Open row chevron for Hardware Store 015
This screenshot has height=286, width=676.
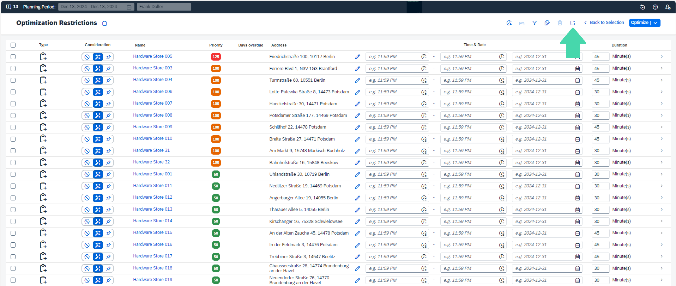(x=662, y=233)
